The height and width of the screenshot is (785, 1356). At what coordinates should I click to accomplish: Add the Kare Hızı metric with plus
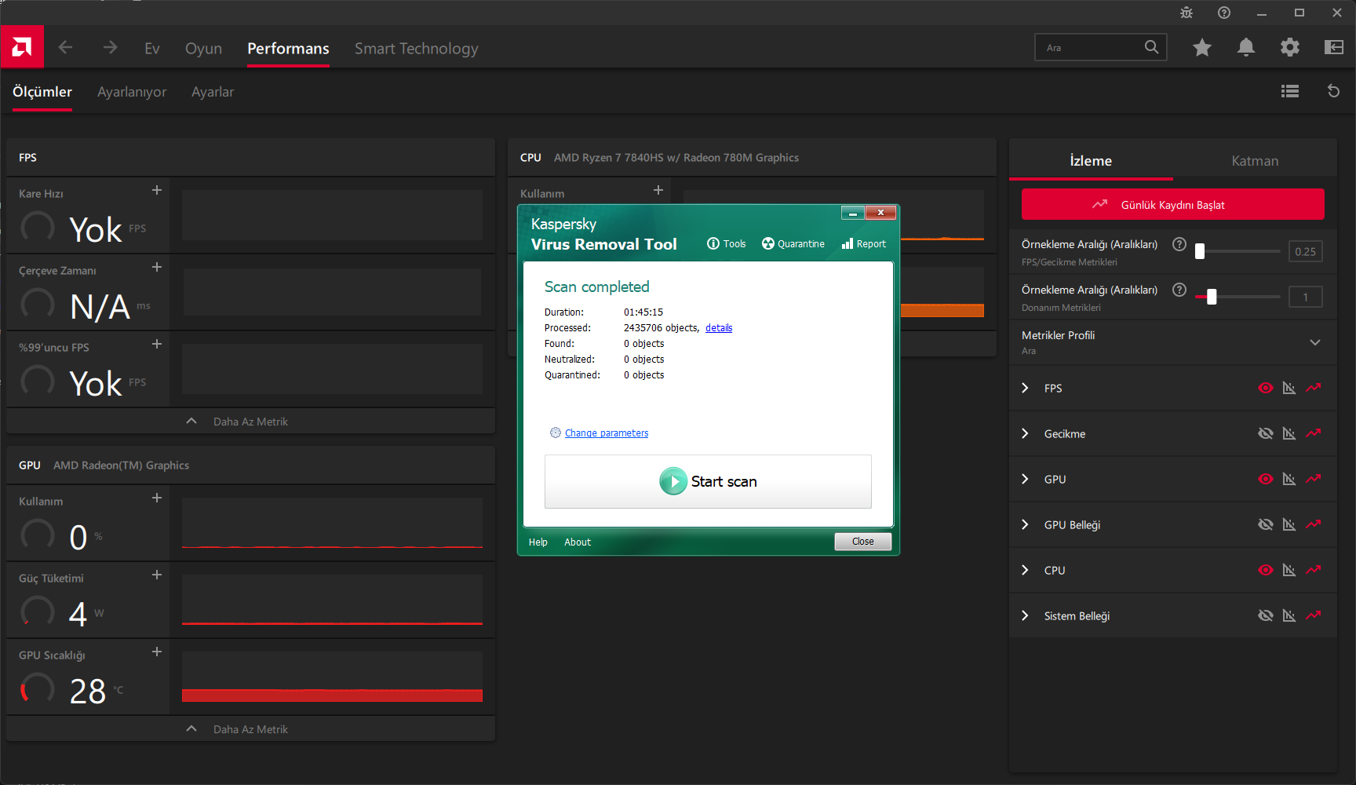[157, 190]
